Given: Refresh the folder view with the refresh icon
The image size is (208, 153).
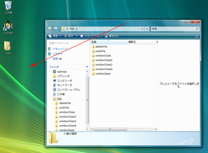Looking at the screenshot, I should pos(147,29).
